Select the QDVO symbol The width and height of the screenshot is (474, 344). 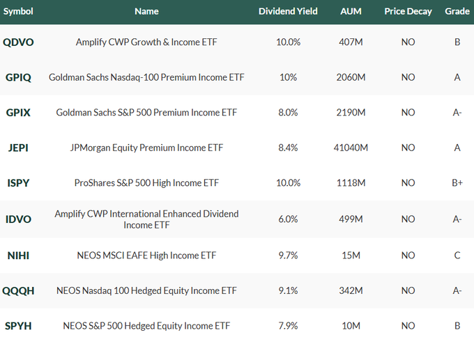(x=18, y=42)
